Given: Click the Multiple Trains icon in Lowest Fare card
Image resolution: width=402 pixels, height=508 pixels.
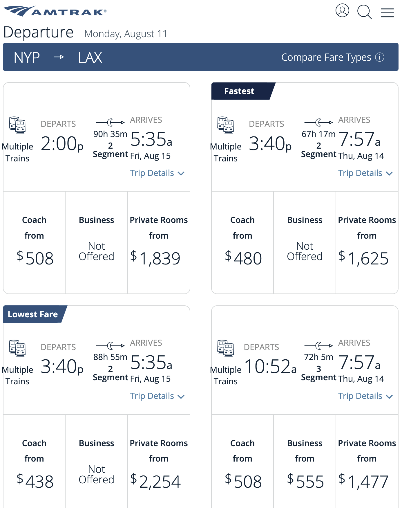Looking at the screenshot, I should (x=17, y=348).
